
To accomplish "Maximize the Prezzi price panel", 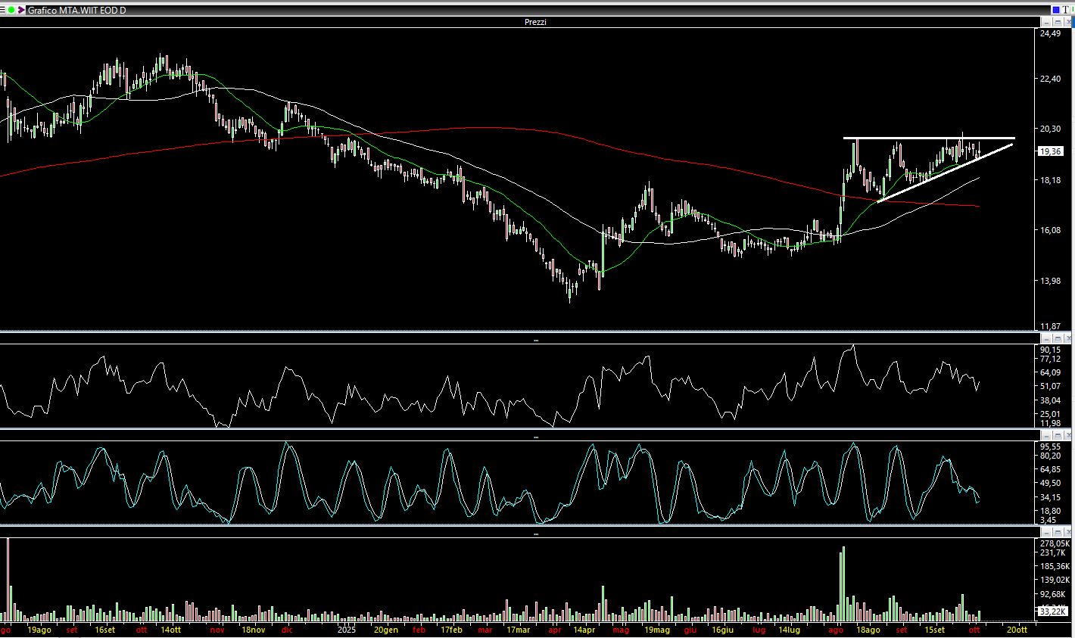I will [1057, 23].
